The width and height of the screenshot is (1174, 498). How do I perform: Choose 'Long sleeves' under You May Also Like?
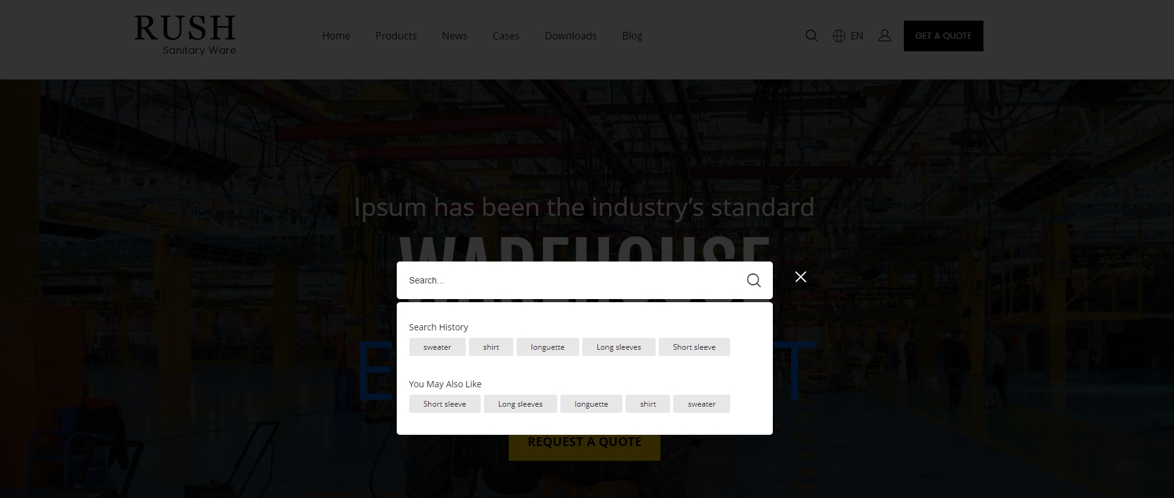point(520,404)
